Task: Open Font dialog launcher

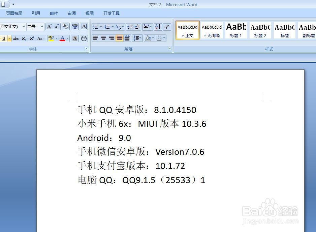Action: click(x=86, y=48)
